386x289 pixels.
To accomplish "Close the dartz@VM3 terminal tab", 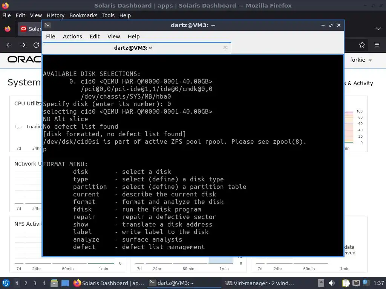I will point(225,47).
